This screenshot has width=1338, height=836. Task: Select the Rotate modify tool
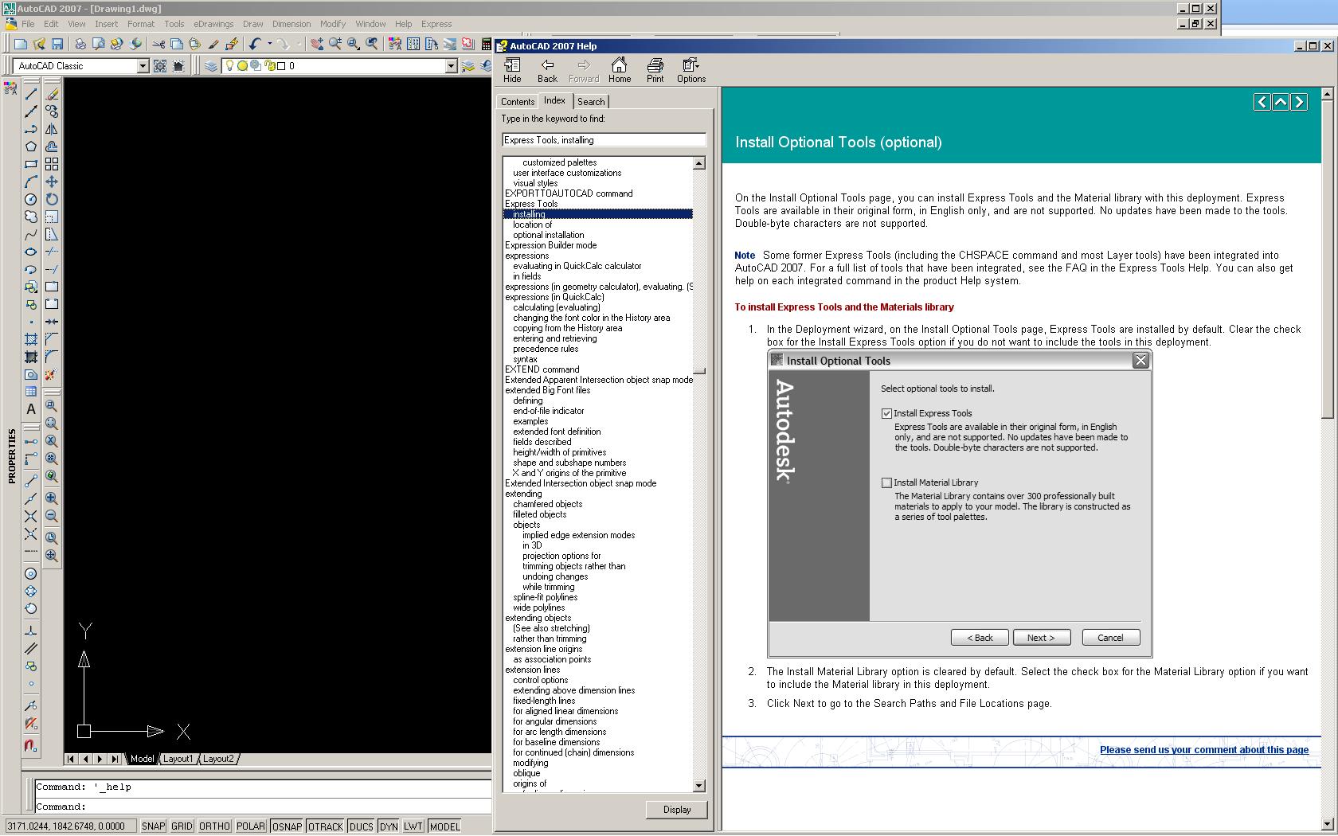pyautogui.click(x=52, y=199)
